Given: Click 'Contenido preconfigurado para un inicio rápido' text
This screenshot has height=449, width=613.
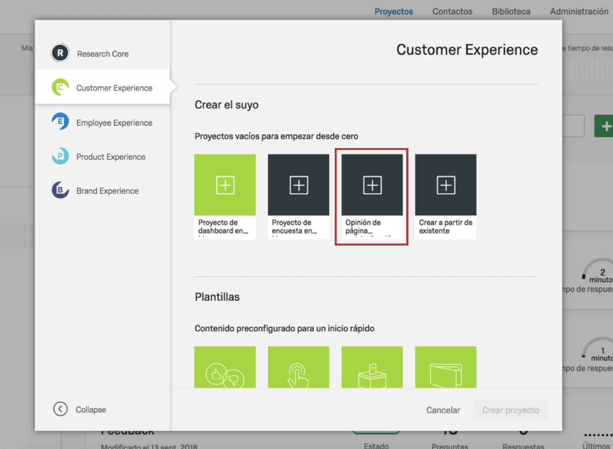Looking at the screenshot, I should coord(285,329).
